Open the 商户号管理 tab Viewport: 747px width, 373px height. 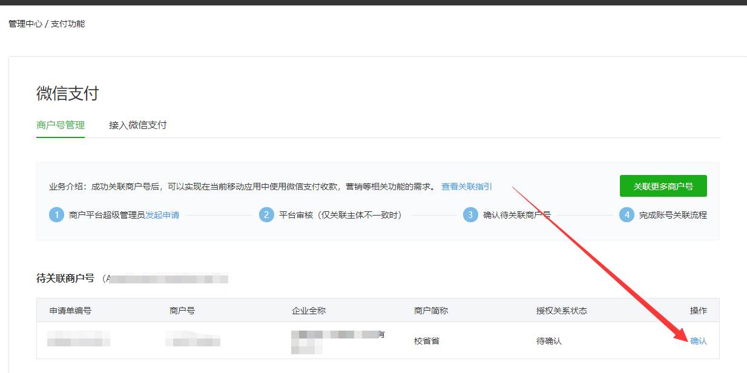pos(61,125)
